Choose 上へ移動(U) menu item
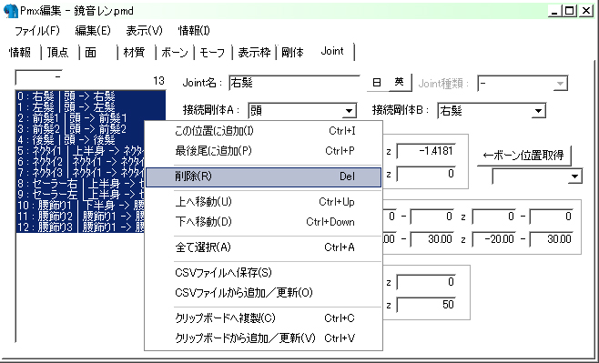Screen dimensions: 599x363 [264, 202]
